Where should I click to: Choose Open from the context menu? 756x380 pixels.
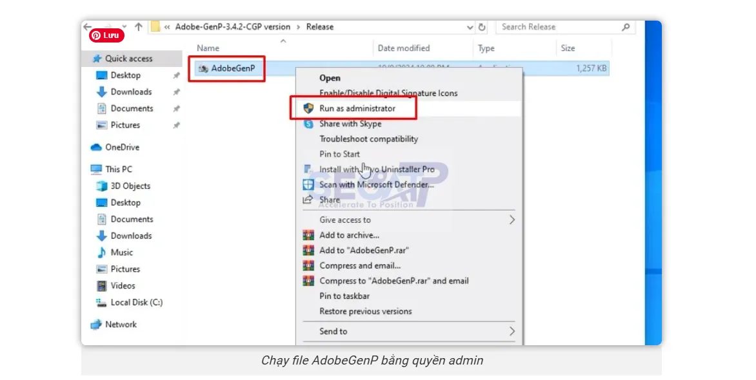click(330, 78)
